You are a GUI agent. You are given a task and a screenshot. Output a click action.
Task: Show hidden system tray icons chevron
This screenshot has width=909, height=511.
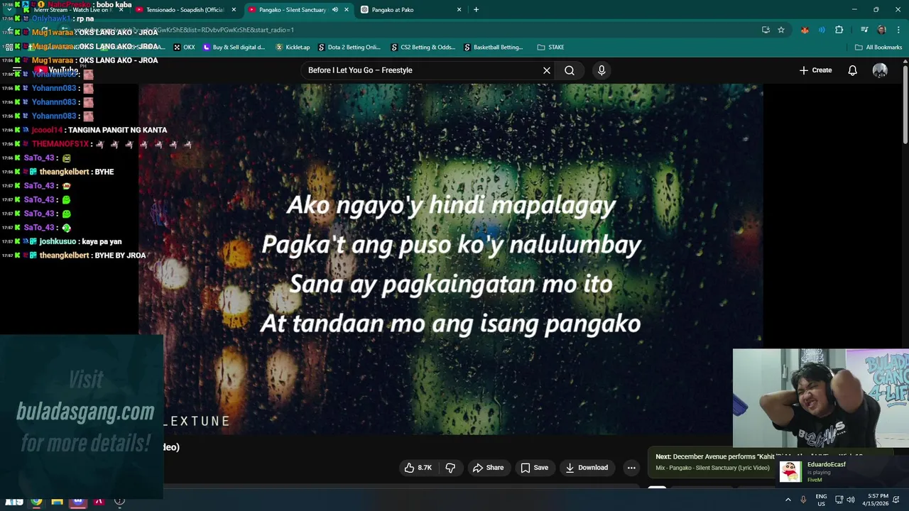click(x=788, y=500)
